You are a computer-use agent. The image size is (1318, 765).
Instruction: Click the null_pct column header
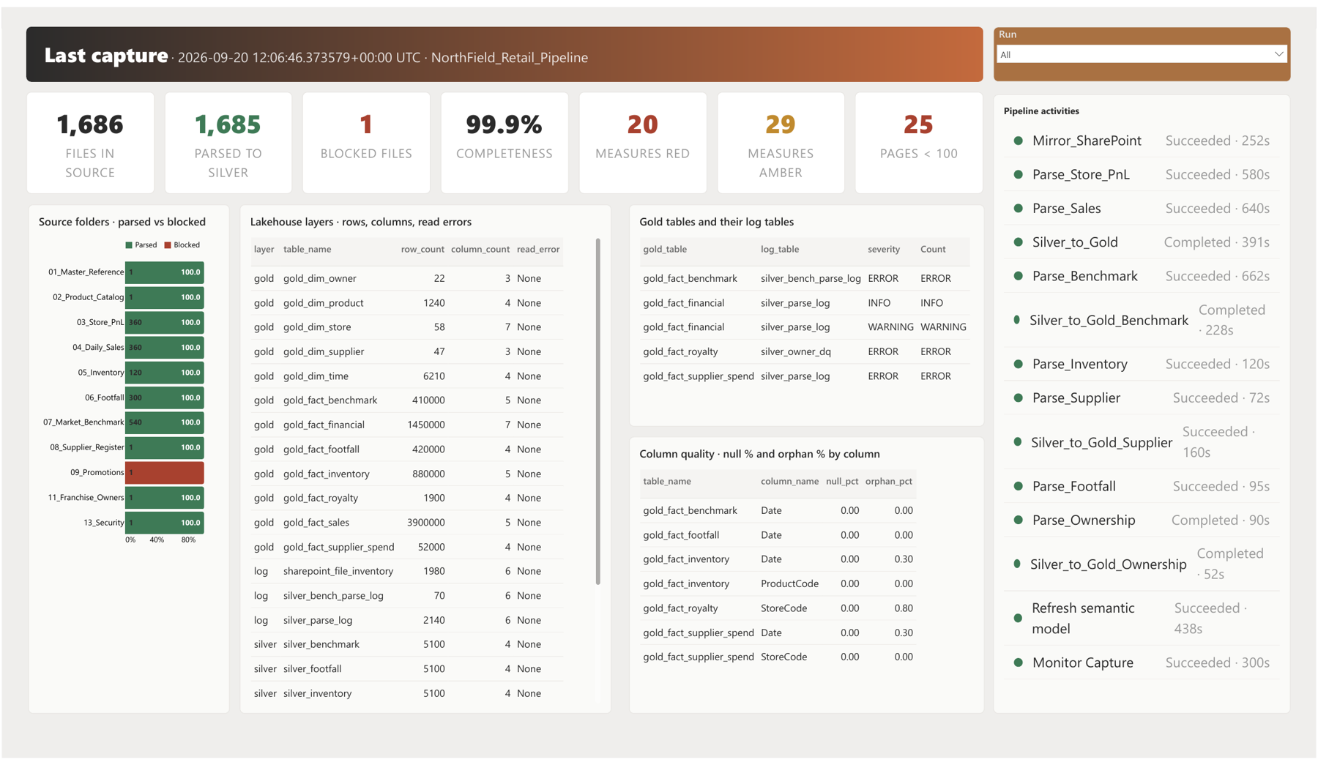coord(842,481)
